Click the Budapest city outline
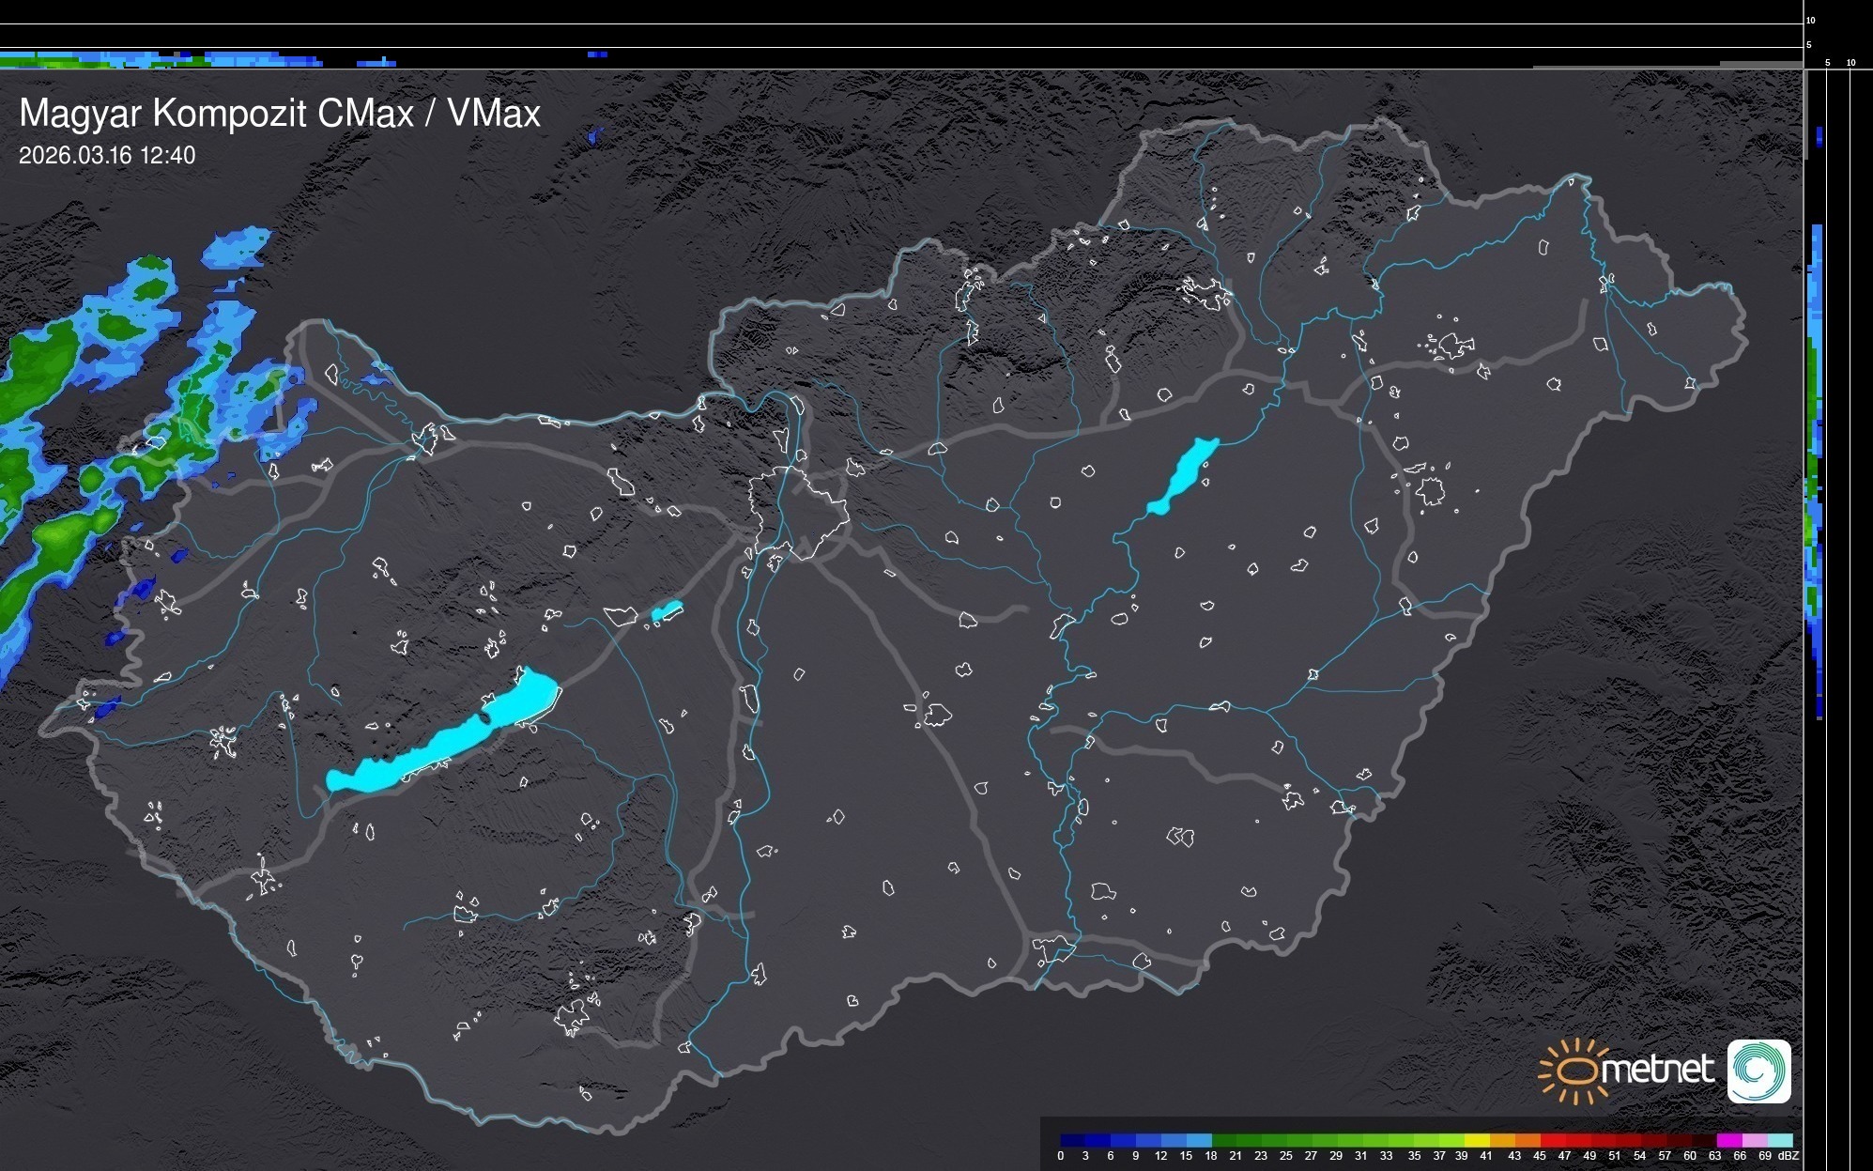Screen dimensions: 1873x1171 798,512
